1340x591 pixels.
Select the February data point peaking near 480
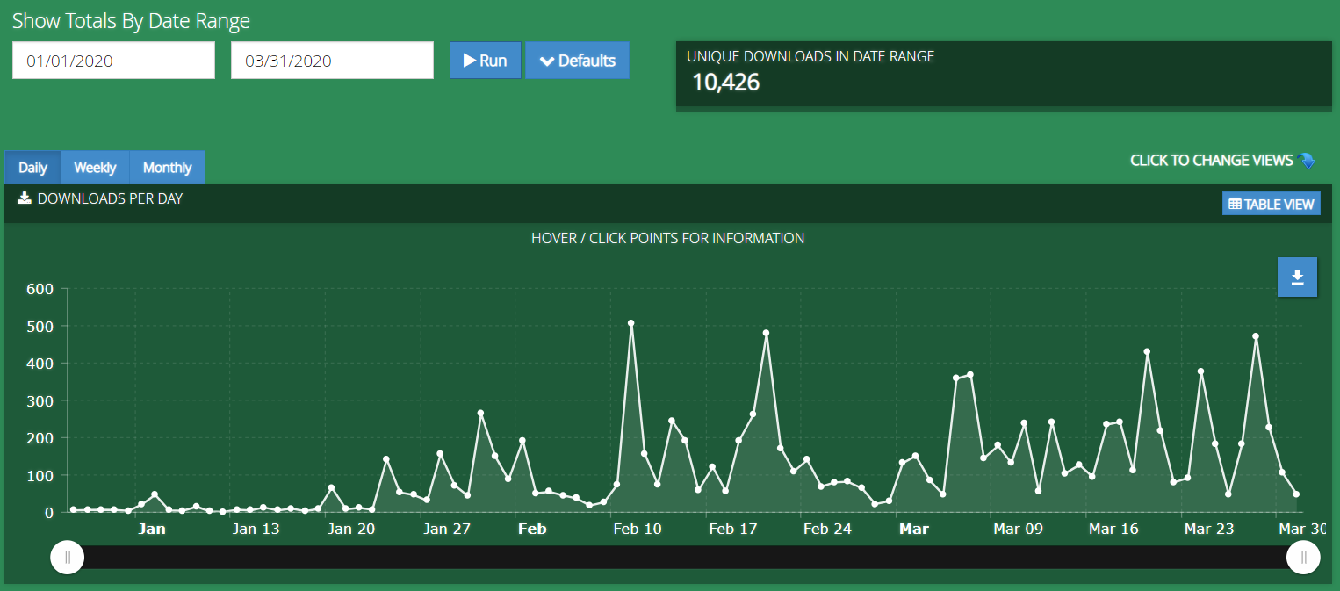click(766, 333)
